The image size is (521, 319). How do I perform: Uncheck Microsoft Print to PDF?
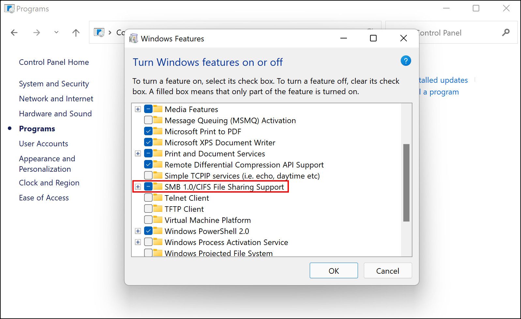[x=148, y=131]
